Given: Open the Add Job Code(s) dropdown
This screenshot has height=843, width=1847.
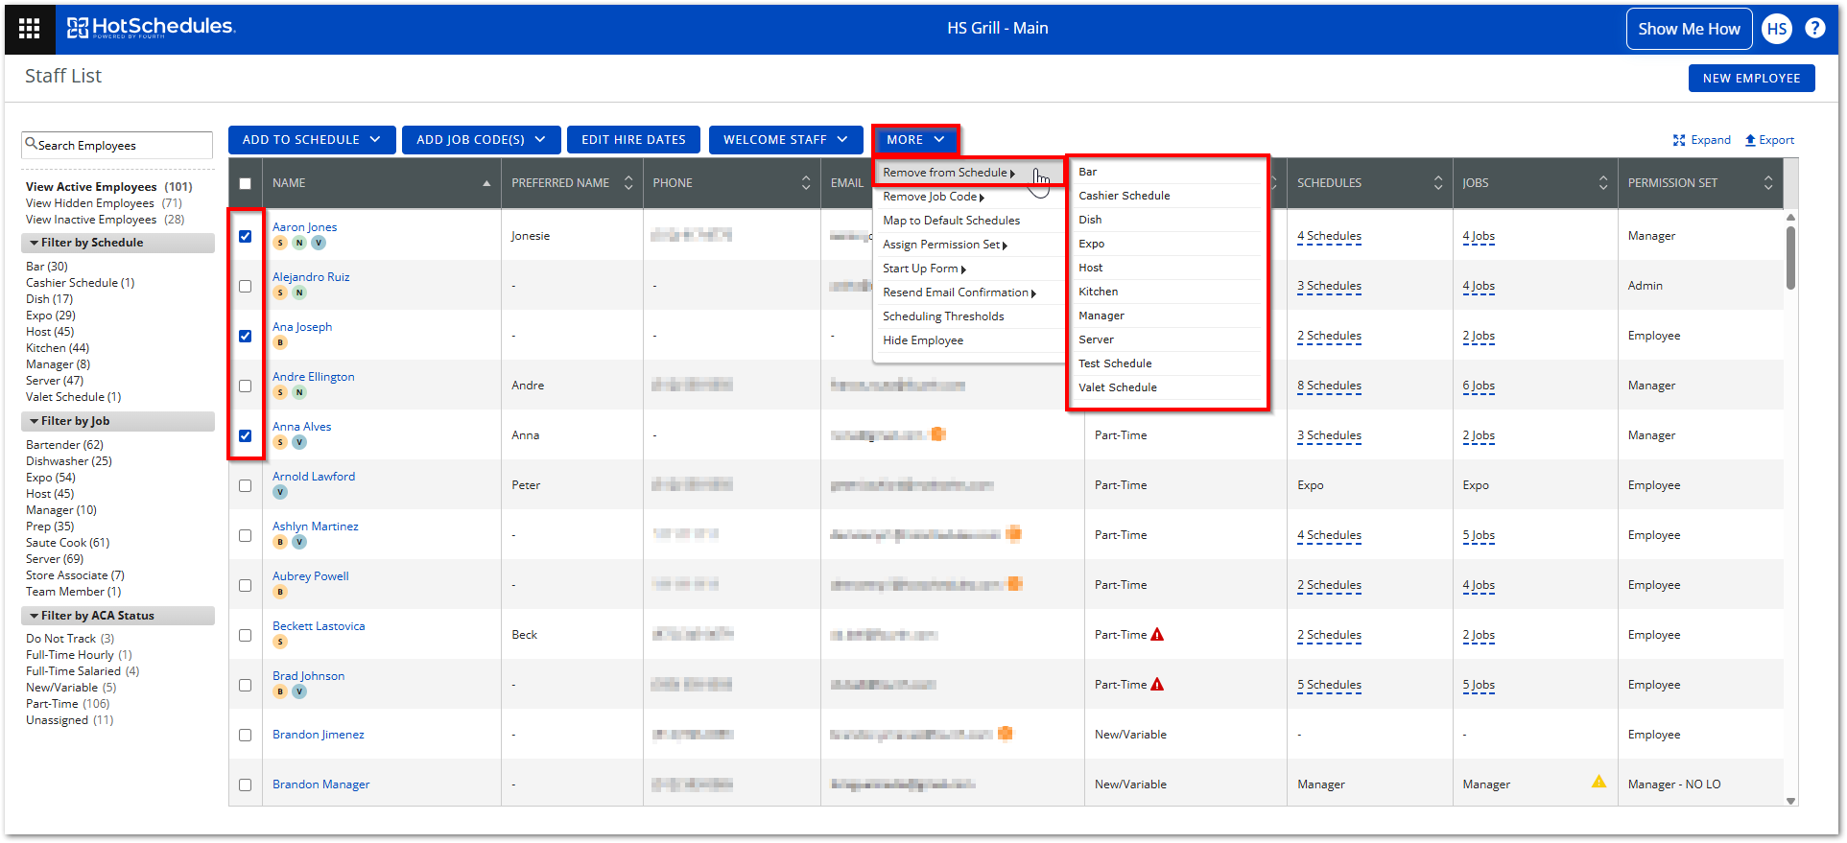Looking at the screenshot, I should click(x=481, y=140).
